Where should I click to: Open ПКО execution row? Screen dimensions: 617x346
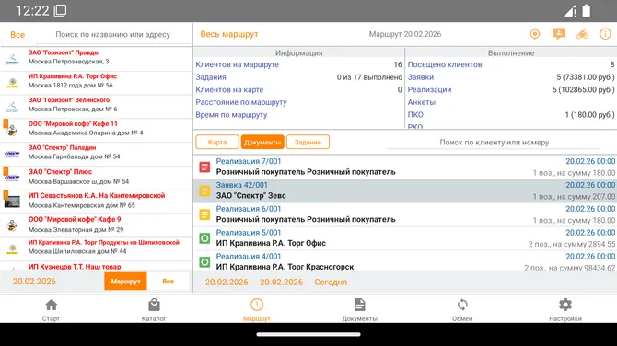[x=511, y=115]
